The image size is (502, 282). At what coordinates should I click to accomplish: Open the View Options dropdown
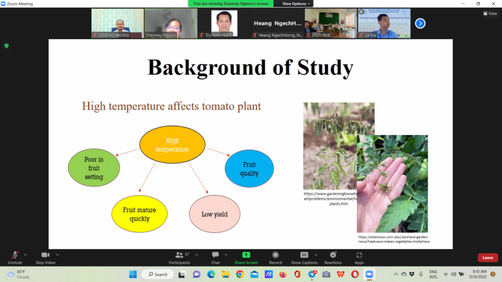297,3
